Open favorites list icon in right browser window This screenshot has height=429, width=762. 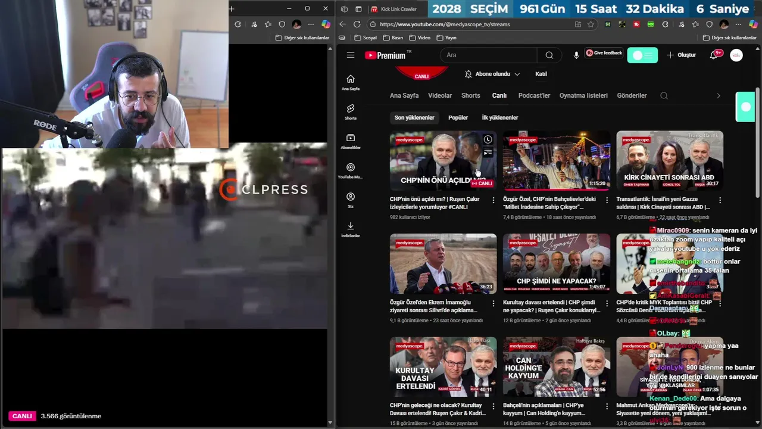[695, 24]
